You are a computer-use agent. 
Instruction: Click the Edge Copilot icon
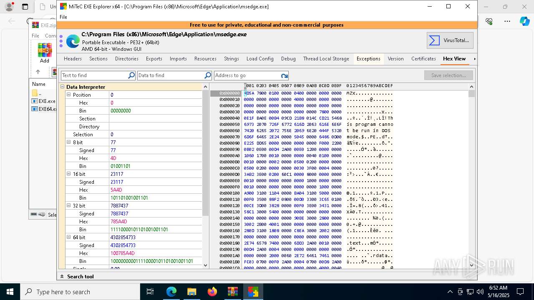coord(524,21)
